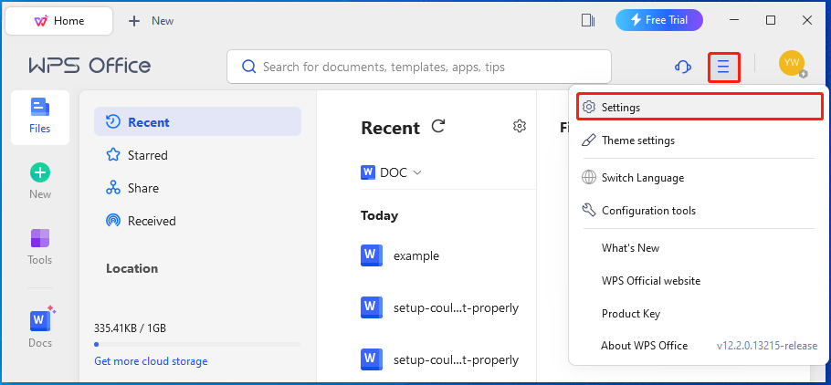Refresh the Recent file list
Image resolution: width=831 pixels, height=385 pixels.
coord(438,126)
